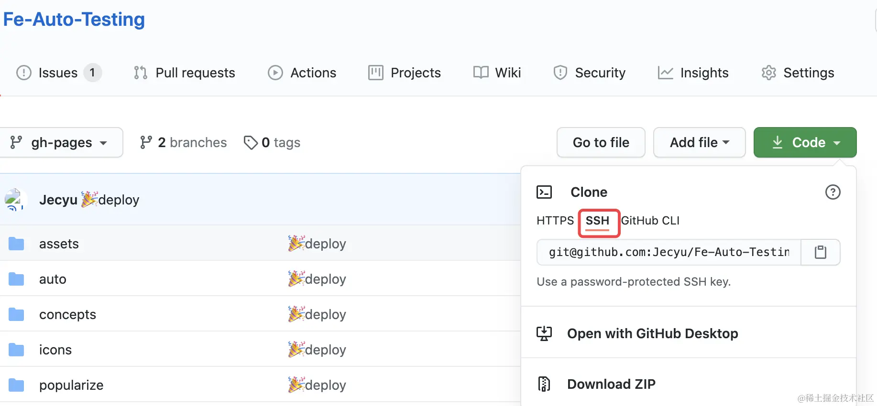Viewport: 877px width, 406px height.
Task: Click the Clone terminal icon
Action: 544,192
